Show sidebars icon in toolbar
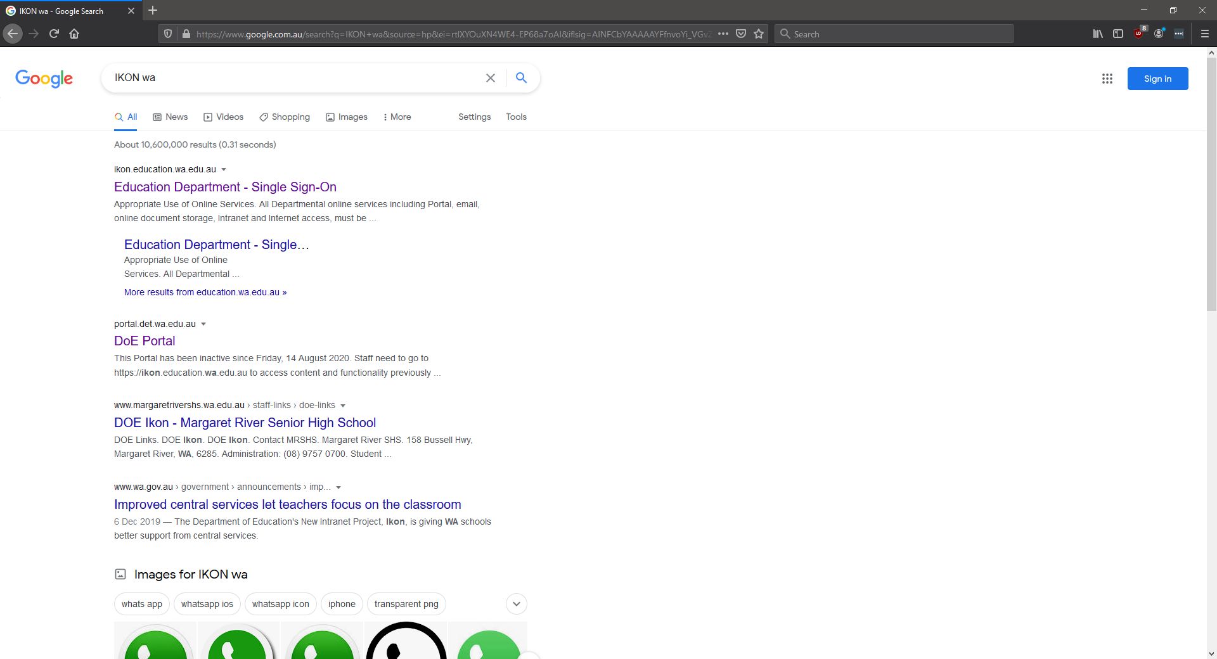 click(x=1118, y=34)
